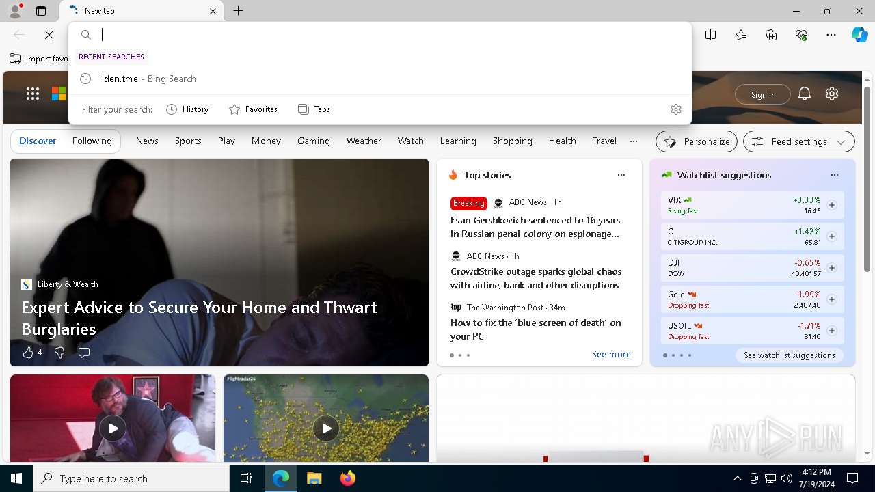Launch Firefox from taskbar
The height and width of the screenshot is (492, 875).
coord(347,478)
